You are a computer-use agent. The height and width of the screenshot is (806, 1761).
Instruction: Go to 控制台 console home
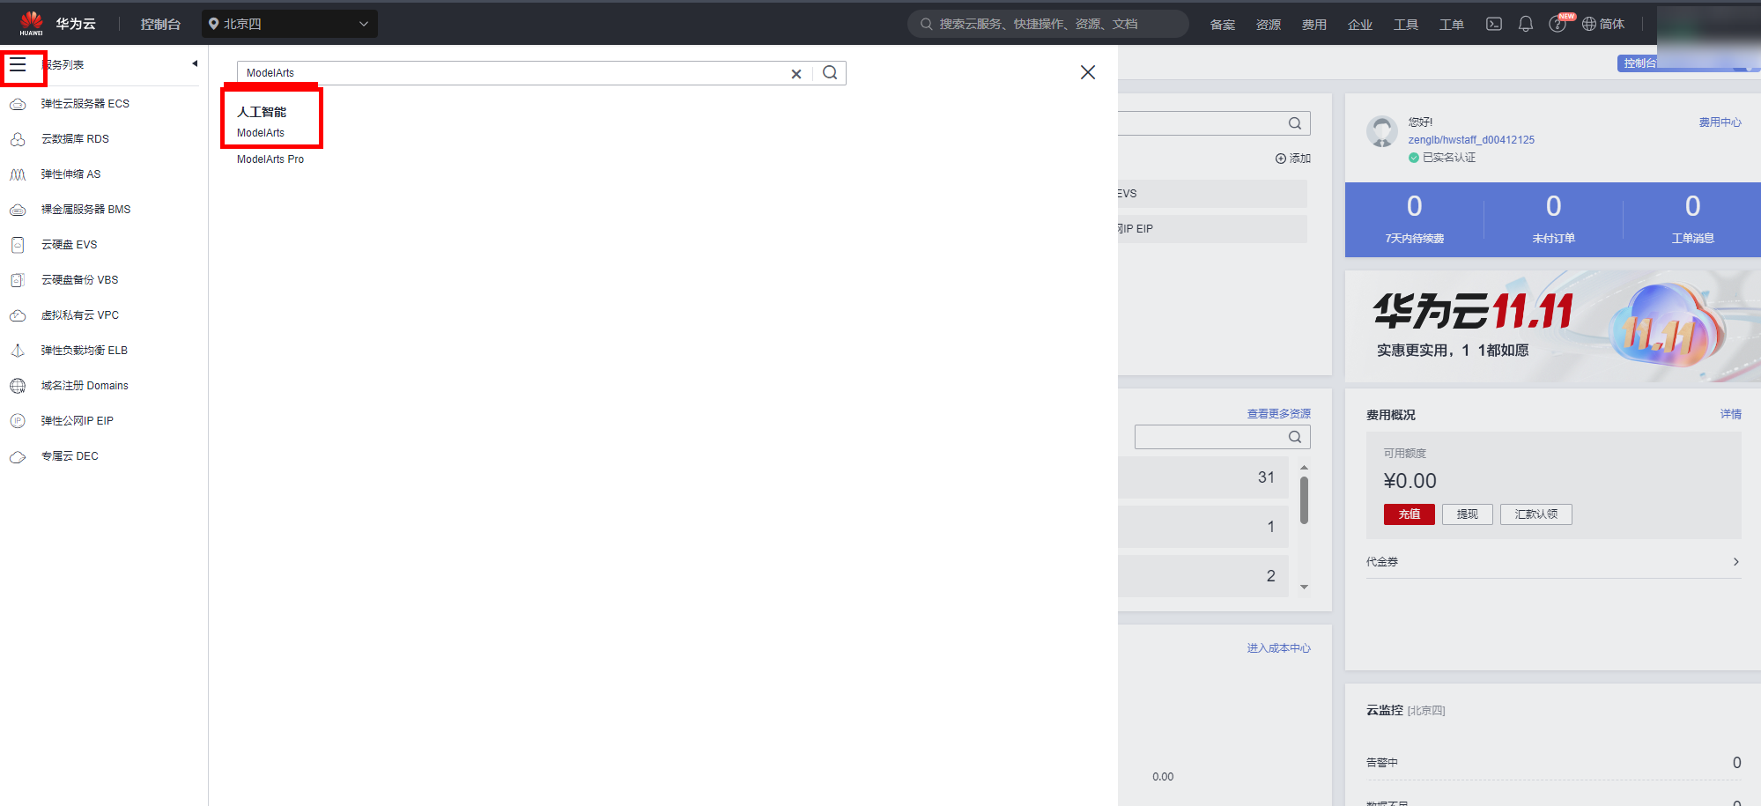[160, 24]
